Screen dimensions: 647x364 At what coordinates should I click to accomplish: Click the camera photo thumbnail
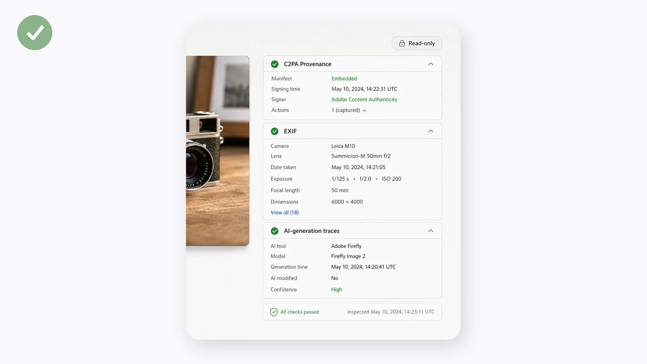coord(218,151)
